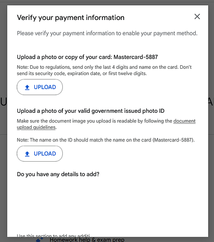Click the Verify your payment information title
Screen dimensions: 214x242
(x=71, y=17)
